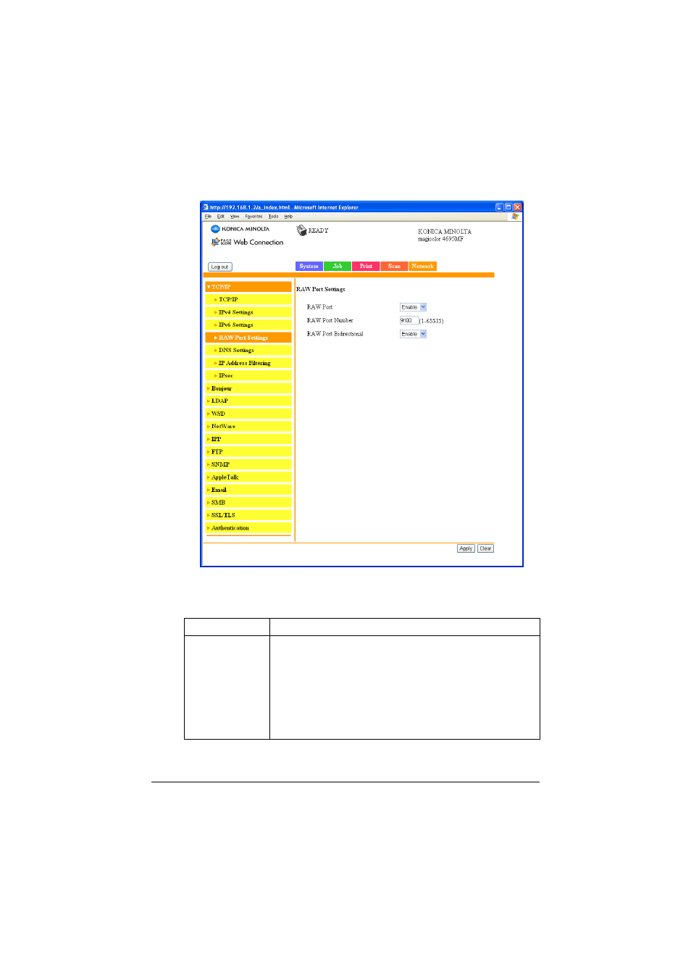This screenshot has width=691, height=978.
Task: Click the Windows flag icon in the IE menu bar
Action: click(x=515, y=216)
